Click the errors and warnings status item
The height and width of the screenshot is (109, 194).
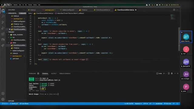point(5,104)
